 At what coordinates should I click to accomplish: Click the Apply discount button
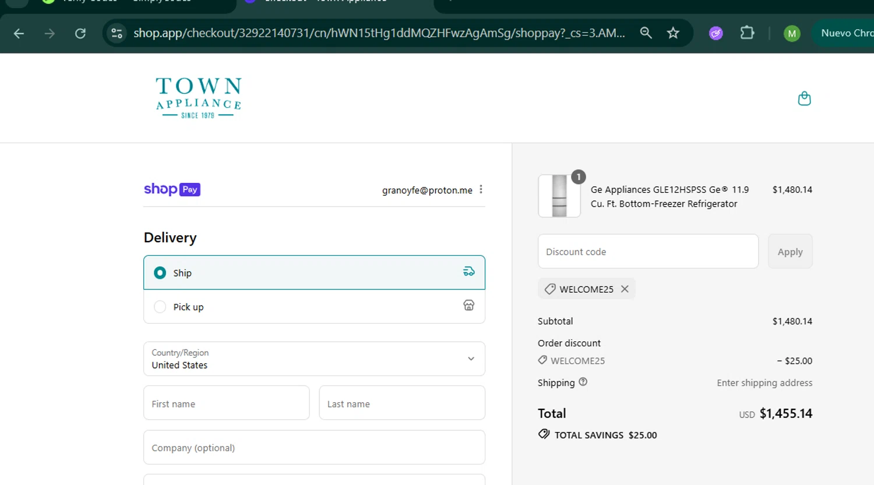click(x=790, y=252)
